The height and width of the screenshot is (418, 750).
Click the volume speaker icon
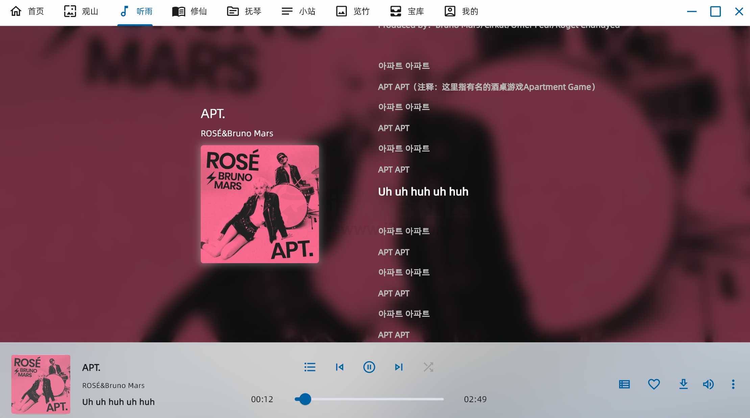click(708, 384)
